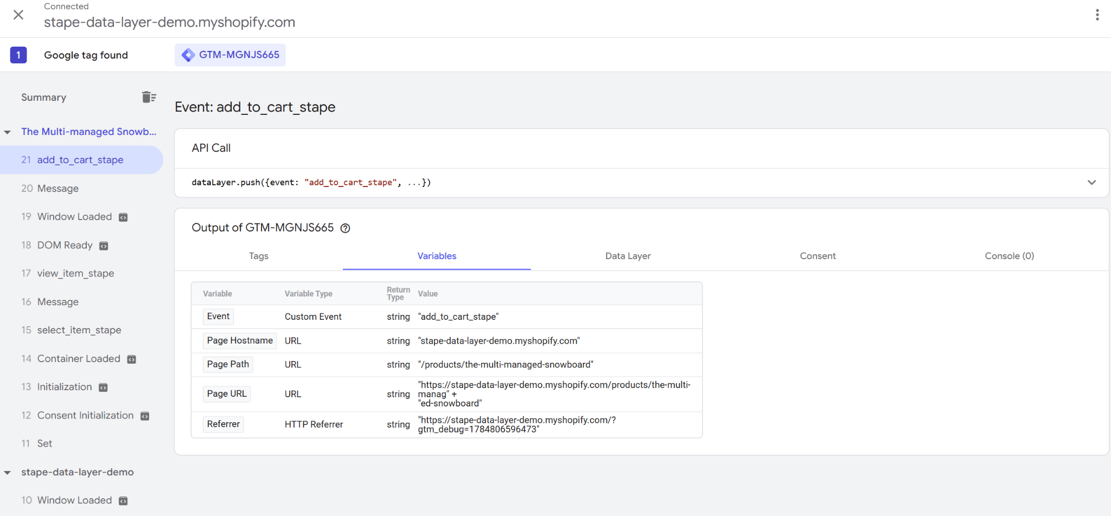
Task: Click the blue diamond GTM icon
Action: pos(188,55)
